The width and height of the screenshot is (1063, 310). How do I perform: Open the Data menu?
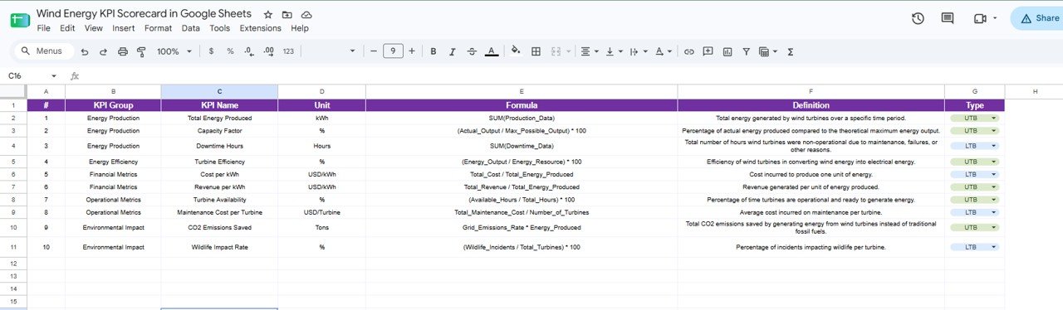(191, 28)
